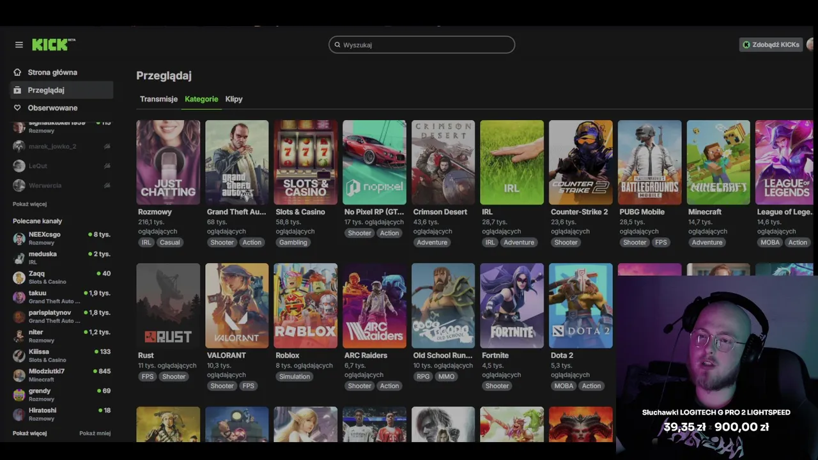The image size is (818, 460).
Task: Open IRL category thumbnail
Action: (512, 162)
